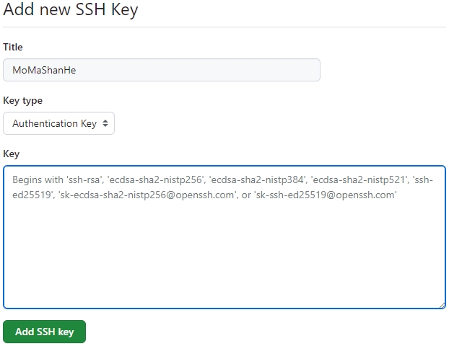Open the Authentication Key dropdown
This screenshot has width=449, height=346.
pos(59,123)
